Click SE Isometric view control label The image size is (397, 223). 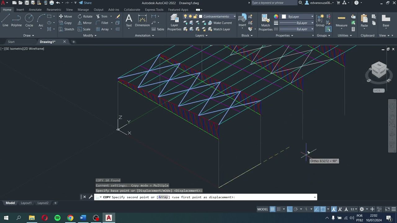(14, 49)
